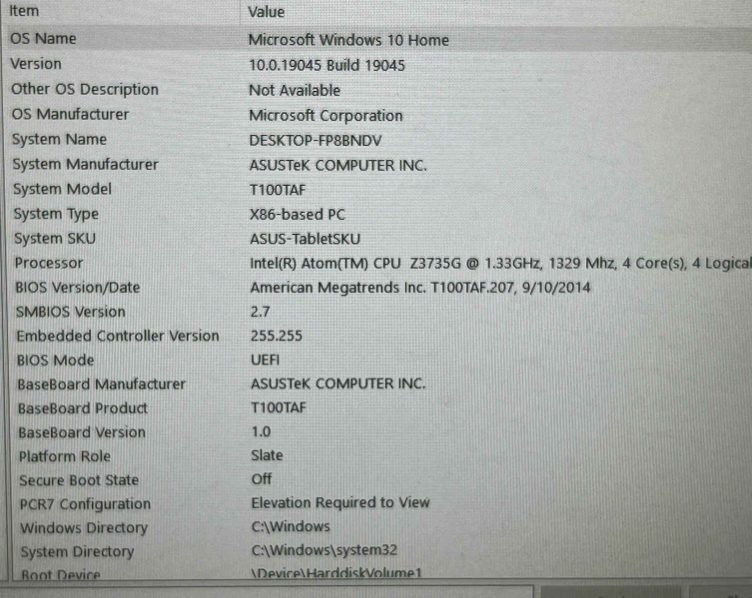Image resolution: width=752 pixels, height=598 pixels.
Task: Select the System SKU row label
Action: (x=55, y=238)
